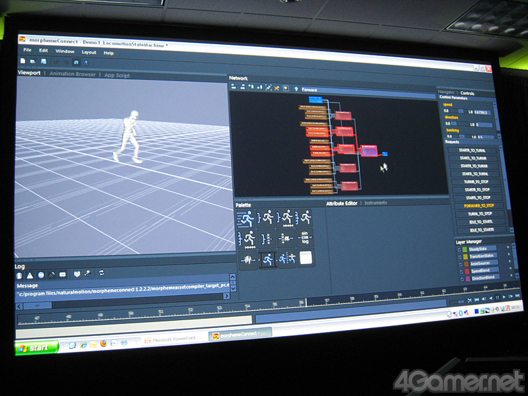
Task: Select the highlighted boxed runner palette node
Action: (x=268, y=259)
